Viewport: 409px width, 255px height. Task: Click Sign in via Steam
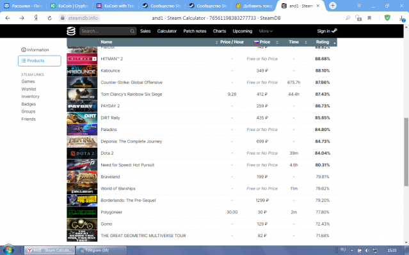click(x=327, y=31)
